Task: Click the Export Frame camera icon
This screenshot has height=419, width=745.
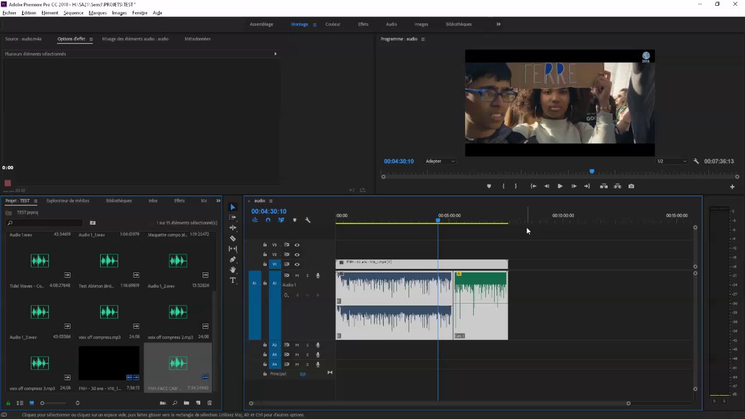Action: tap(632, 186)
